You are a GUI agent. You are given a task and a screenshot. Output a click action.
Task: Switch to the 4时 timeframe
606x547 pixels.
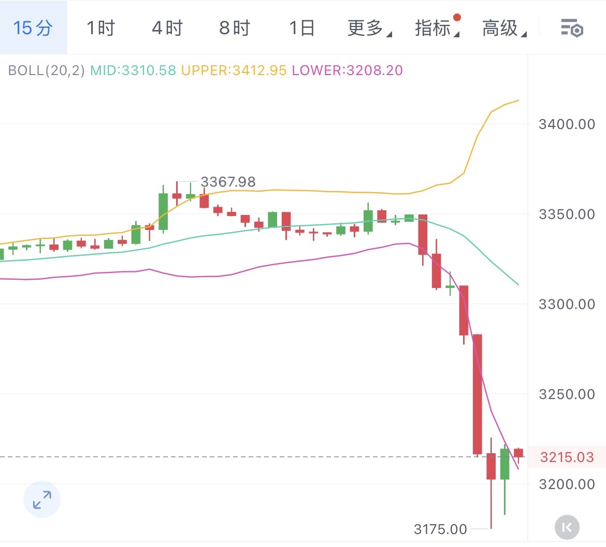click(x=167, y=28)
